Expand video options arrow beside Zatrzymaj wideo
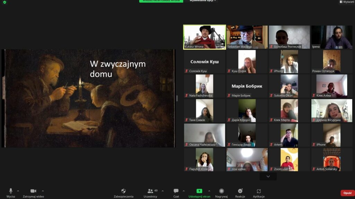 (43, 191)
